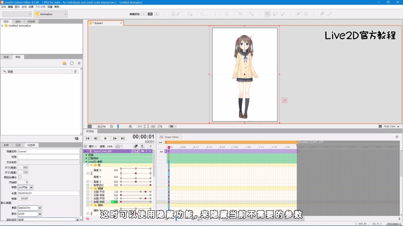Click the scene name field Scene1
Viewport: 403px width, 226px height.
click(49, 151)
